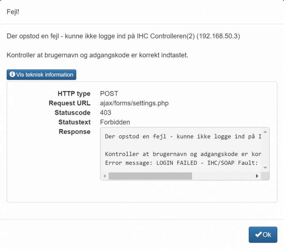The width and height of the screenshot is (284, 249).
Task: Toggle the Vis teknisk information panel
Action: point(41,75)
